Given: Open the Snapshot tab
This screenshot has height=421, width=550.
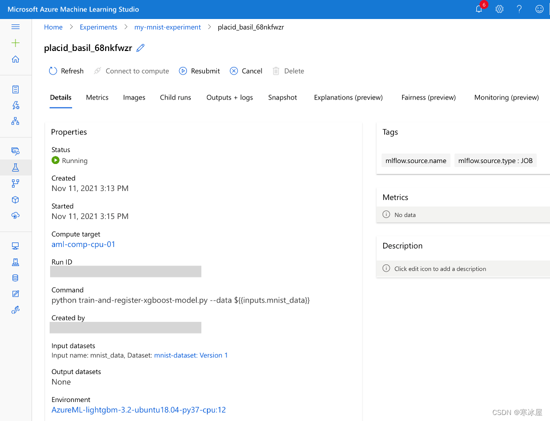Looking at the screenshot, I should 283,97.
